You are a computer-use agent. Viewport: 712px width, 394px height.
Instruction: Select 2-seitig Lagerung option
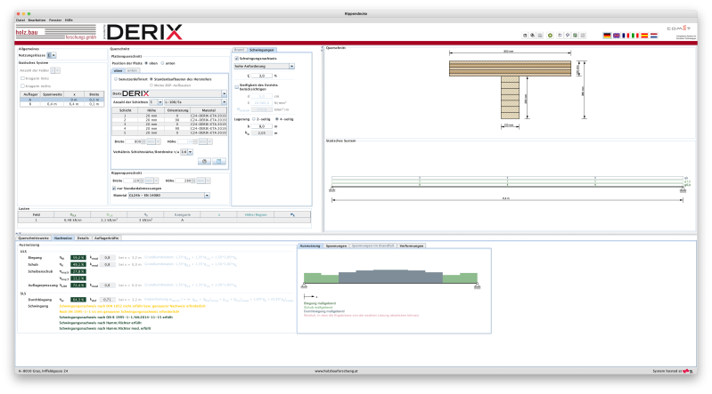click(x=252, y=118)
